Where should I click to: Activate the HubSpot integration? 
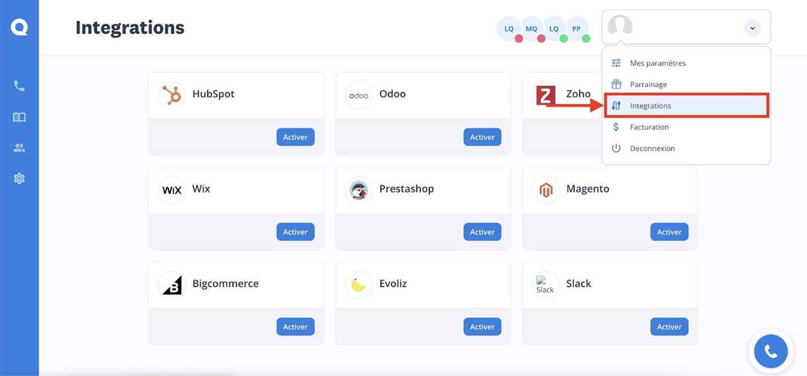click(x=295, y=137)
